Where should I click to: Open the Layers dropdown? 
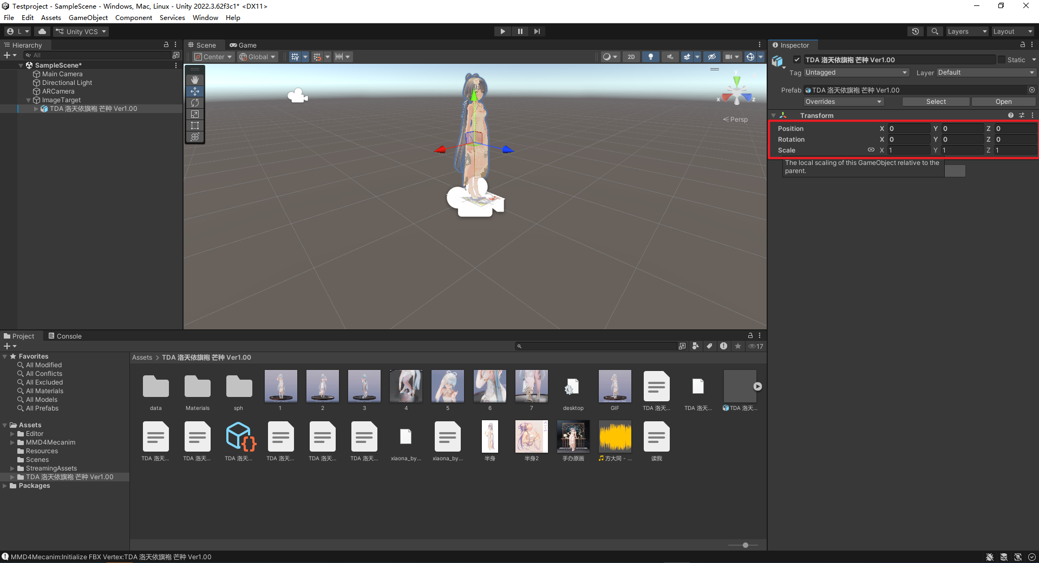pos(967,31)
